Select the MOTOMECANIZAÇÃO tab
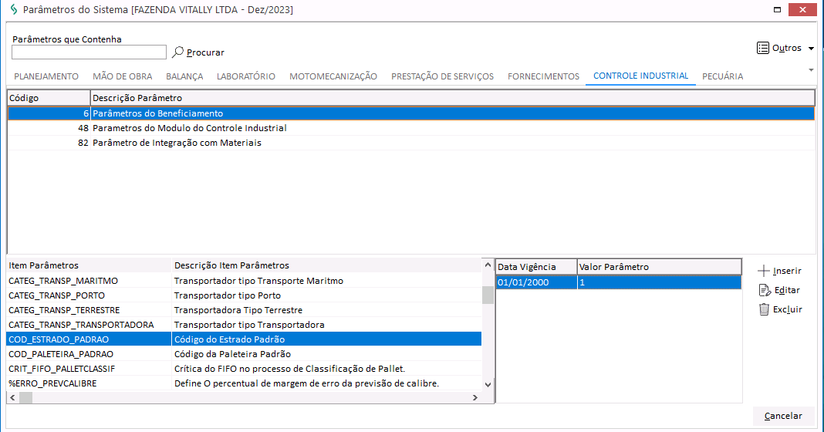Viewport: 824px width, 432px height. [333, 76]
